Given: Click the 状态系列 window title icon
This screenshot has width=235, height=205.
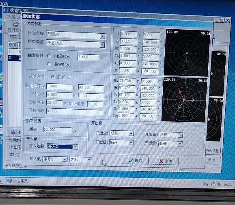Looking at the screenshot, I should coord(7,10).
